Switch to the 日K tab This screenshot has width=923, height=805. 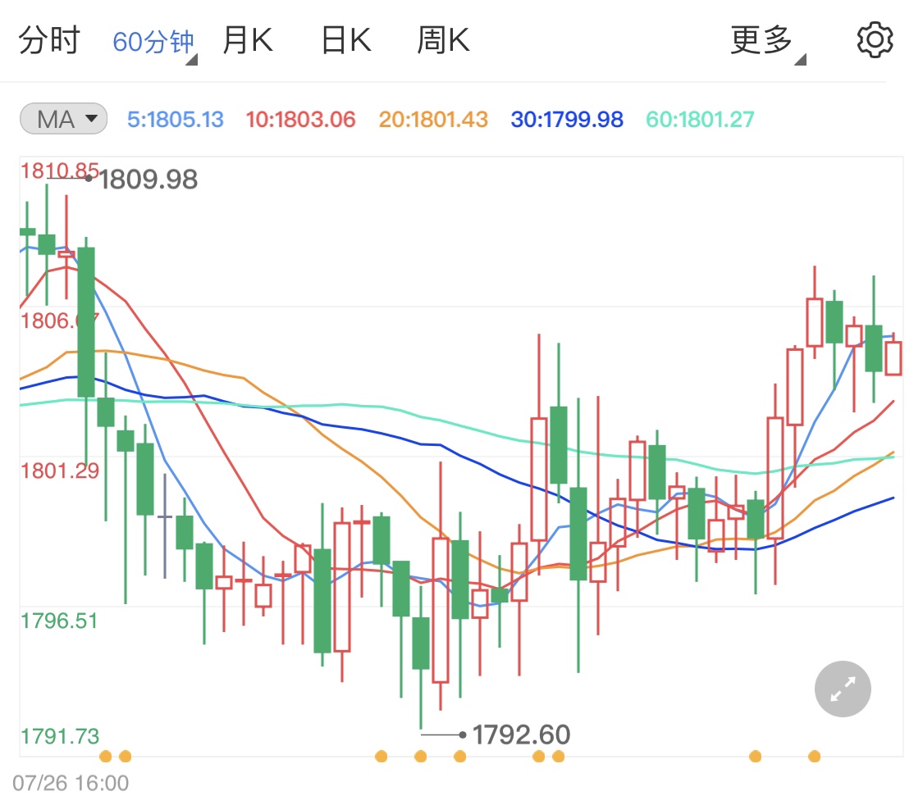[346, 40]
